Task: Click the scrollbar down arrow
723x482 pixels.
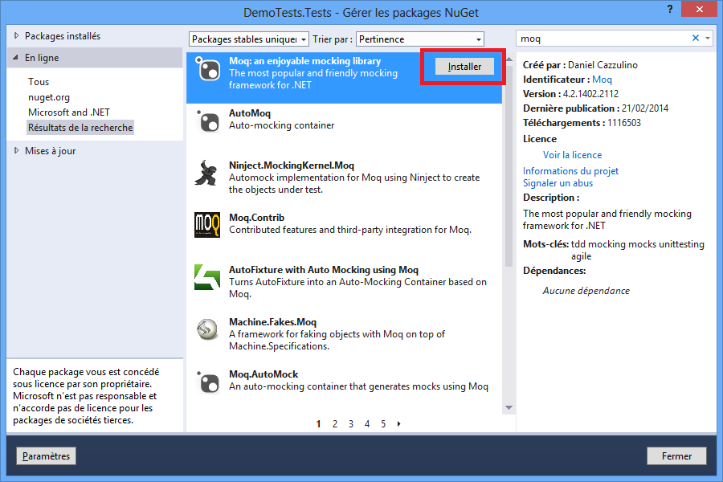Action: (x=509, y=408)
